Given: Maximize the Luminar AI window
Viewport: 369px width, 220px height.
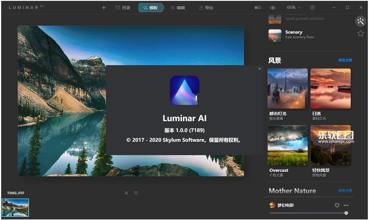Looking at the screenshot, I should coord(348,8).
